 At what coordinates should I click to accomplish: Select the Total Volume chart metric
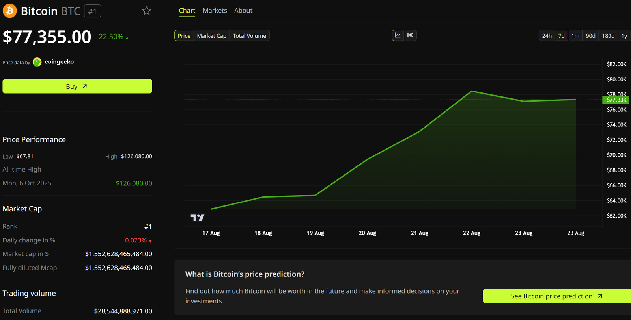[x=250, y=35]
